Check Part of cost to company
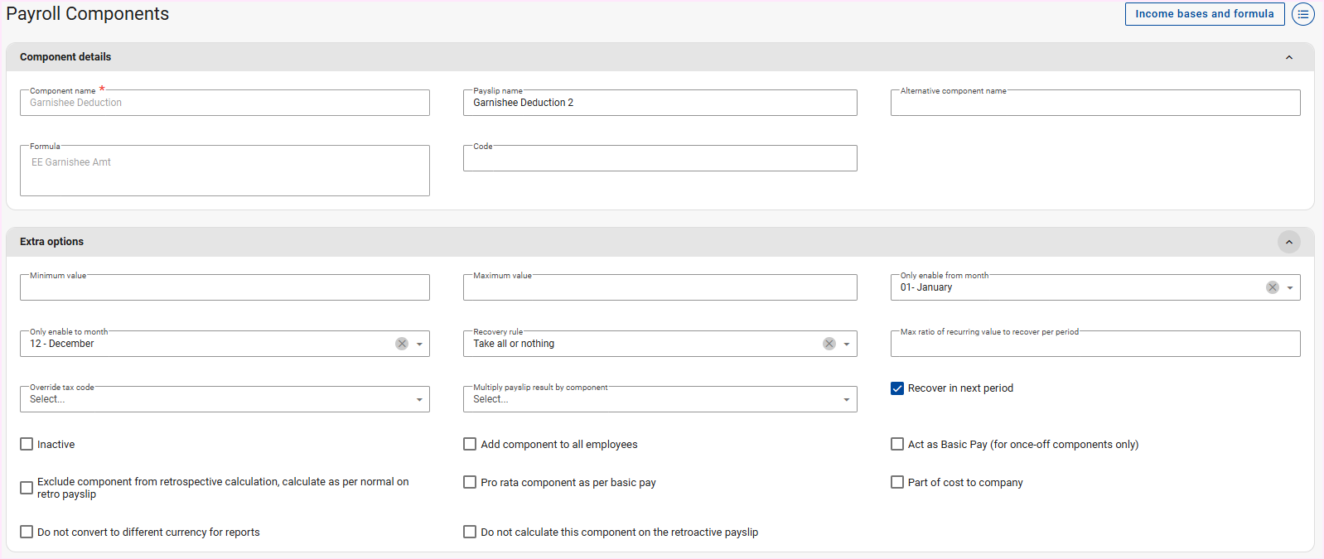This screenshot has height=559, width=1324. 897,482
